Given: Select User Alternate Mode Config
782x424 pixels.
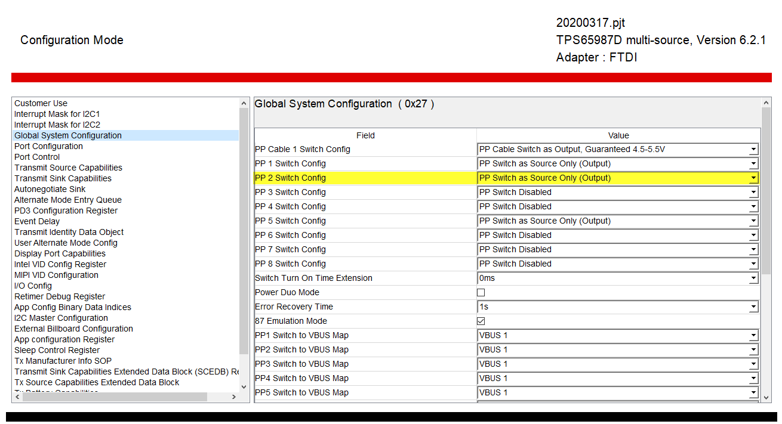Looking at the screenshot, I should [x=66, y=243].
